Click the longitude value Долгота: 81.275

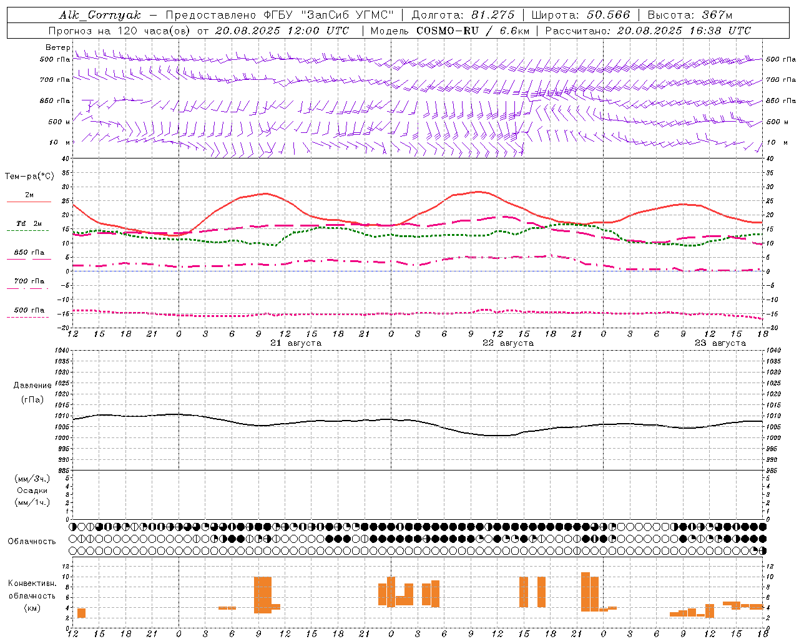click(464, 15)
